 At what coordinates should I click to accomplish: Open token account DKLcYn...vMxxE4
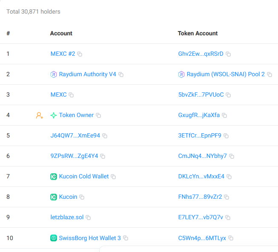[201, 176]
